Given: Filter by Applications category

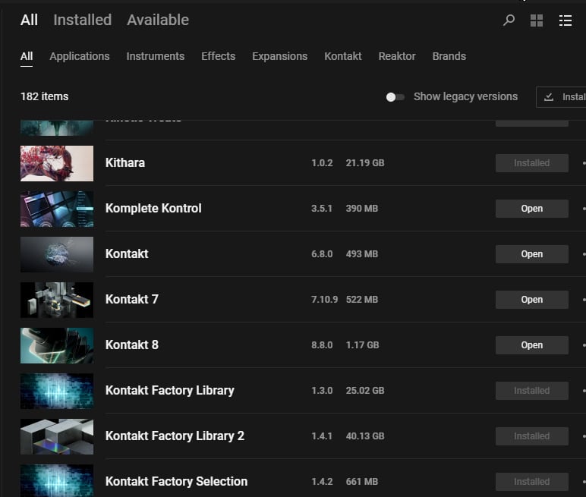Looking at the screenshot, I should click(80, 56).
